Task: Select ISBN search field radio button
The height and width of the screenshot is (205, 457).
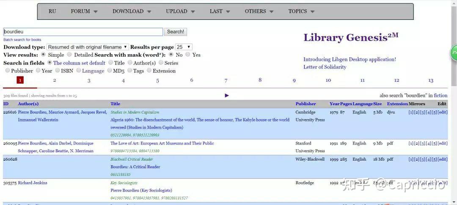Action: pos(57,71)
